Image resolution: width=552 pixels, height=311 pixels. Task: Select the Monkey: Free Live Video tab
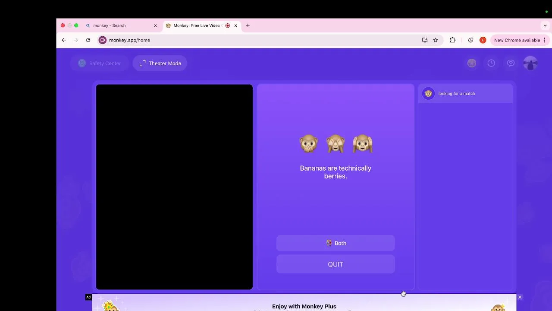click(201, 25)
